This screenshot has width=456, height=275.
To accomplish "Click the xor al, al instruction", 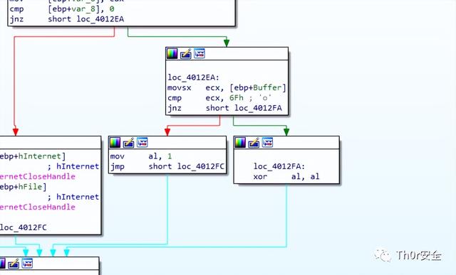I will click(x=286, y=176).
